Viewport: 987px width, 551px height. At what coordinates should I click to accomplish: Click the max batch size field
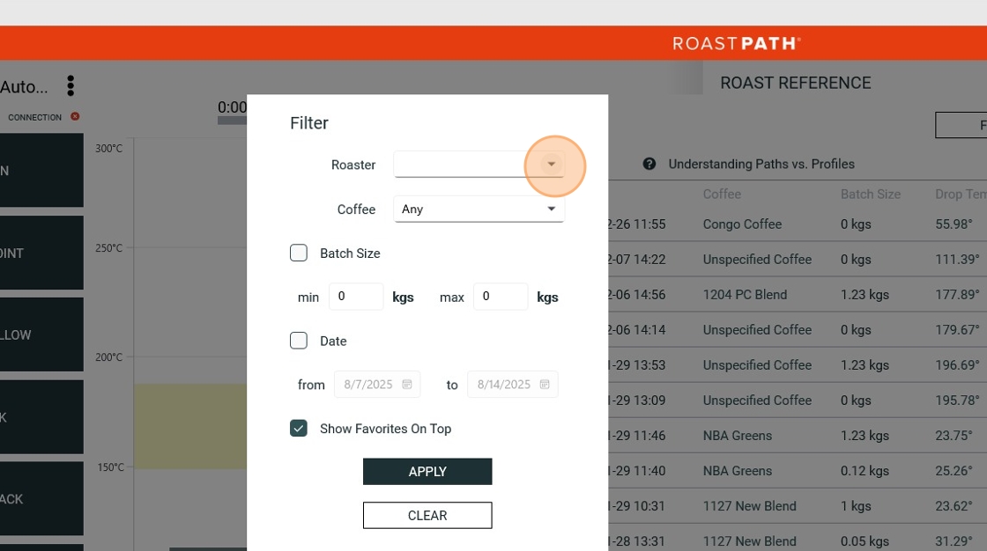(501, 297)
